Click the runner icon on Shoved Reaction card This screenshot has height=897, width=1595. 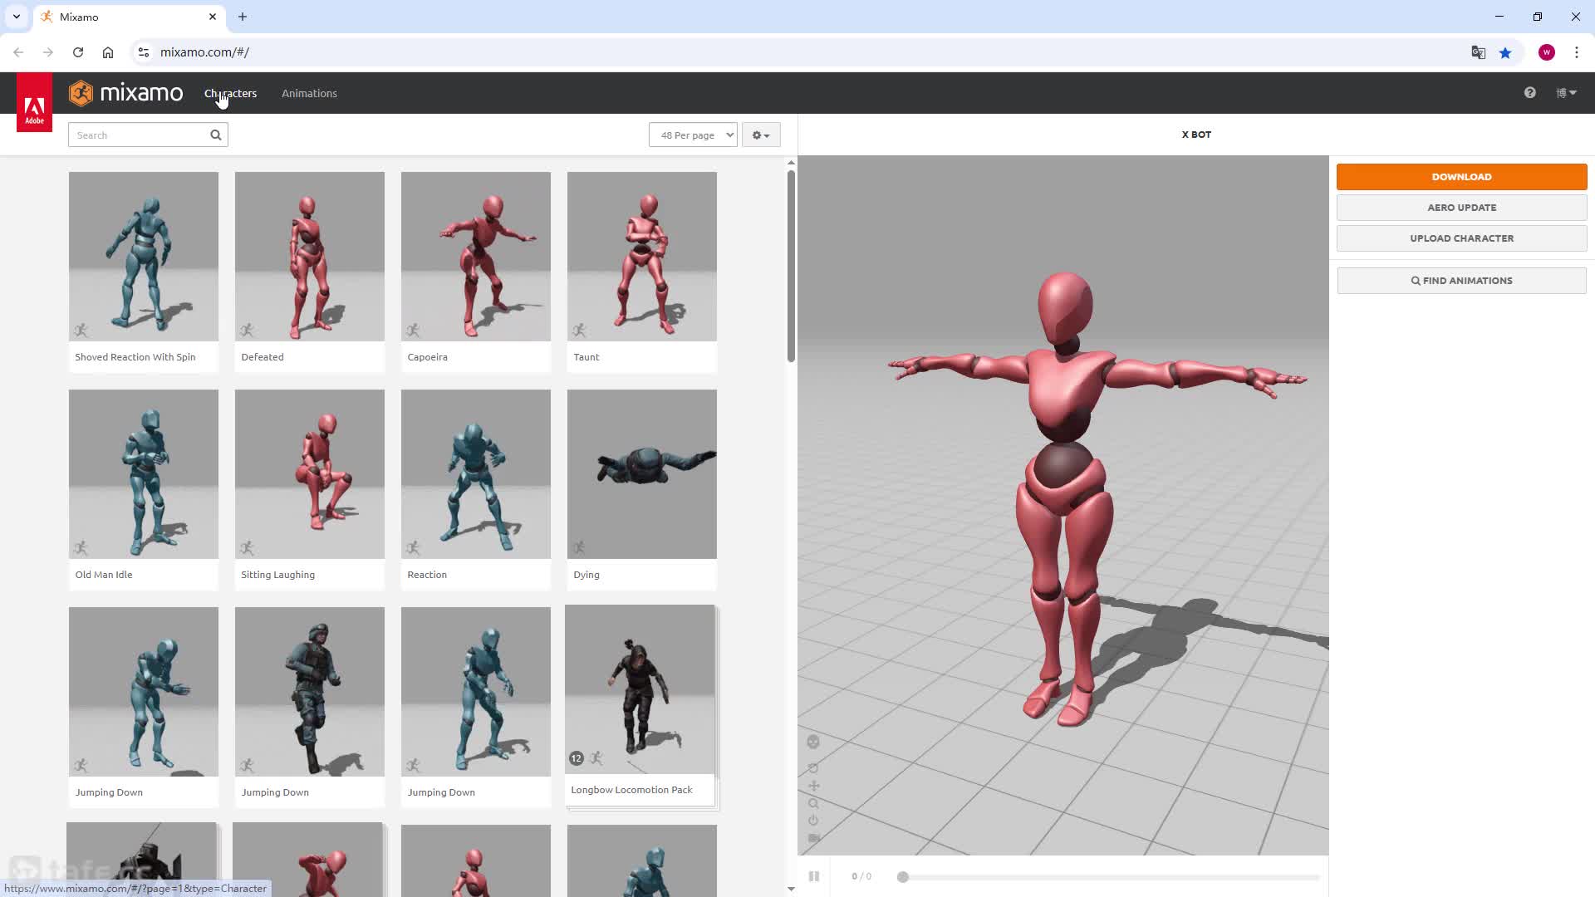pos(81,331)
